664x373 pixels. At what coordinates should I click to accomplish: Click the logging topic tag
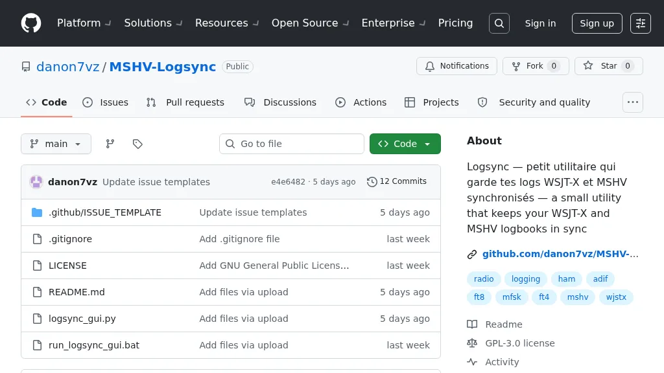click(525, 279)
